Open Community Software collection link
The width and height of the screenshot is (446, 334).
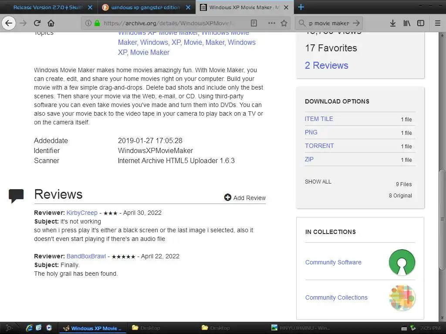click(x=333, y=262)
